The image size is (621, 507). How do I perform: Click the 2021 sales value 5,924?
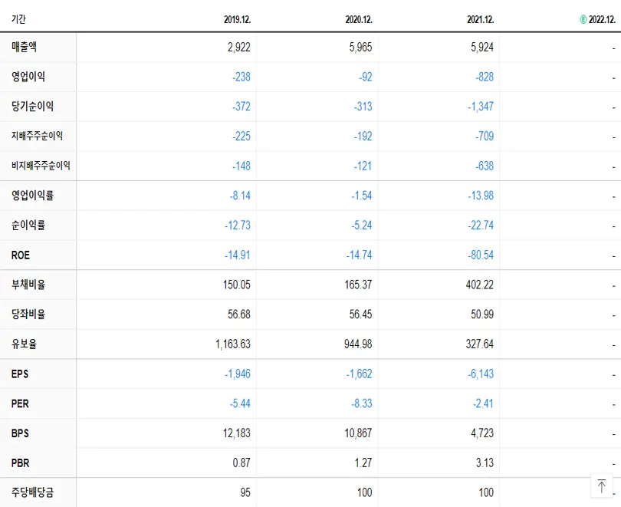482,47
